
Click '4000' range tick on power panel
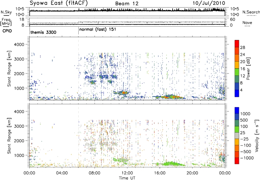click(19, 45)
